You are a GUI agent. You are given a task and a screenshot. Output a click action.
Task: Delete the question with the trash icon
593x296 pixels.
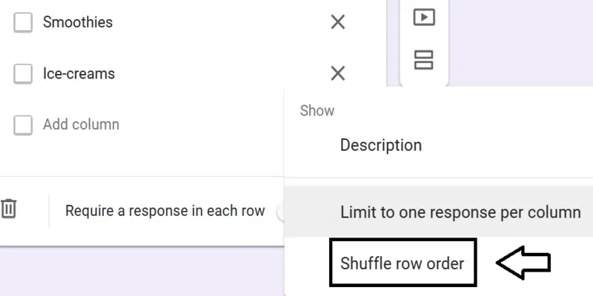click(x=8, y=209)
